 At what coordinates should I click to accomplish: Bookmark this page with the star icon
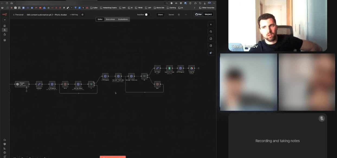(167, 3)
